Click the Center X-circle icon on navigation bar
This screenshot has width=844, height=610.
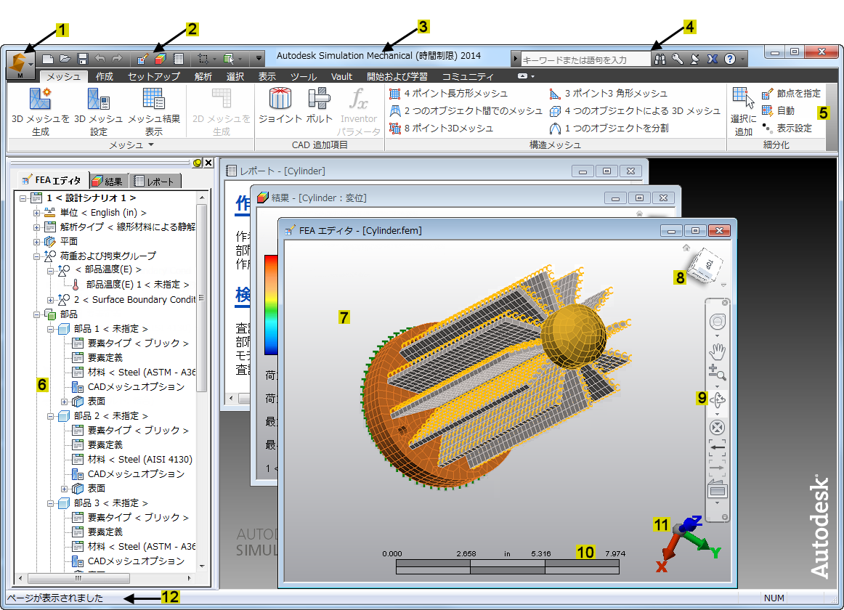pos(717,428)
